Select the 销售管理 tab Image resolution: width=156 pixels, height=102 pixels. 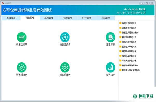click(30, 18)
